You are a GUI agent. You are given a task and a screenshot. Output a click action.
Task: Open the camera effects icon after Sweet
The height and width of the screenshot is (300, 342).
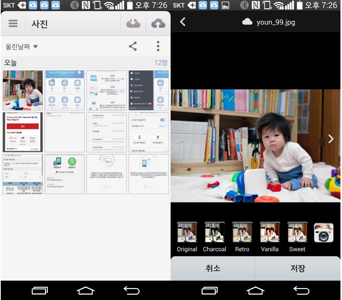[x=323, y=233]
